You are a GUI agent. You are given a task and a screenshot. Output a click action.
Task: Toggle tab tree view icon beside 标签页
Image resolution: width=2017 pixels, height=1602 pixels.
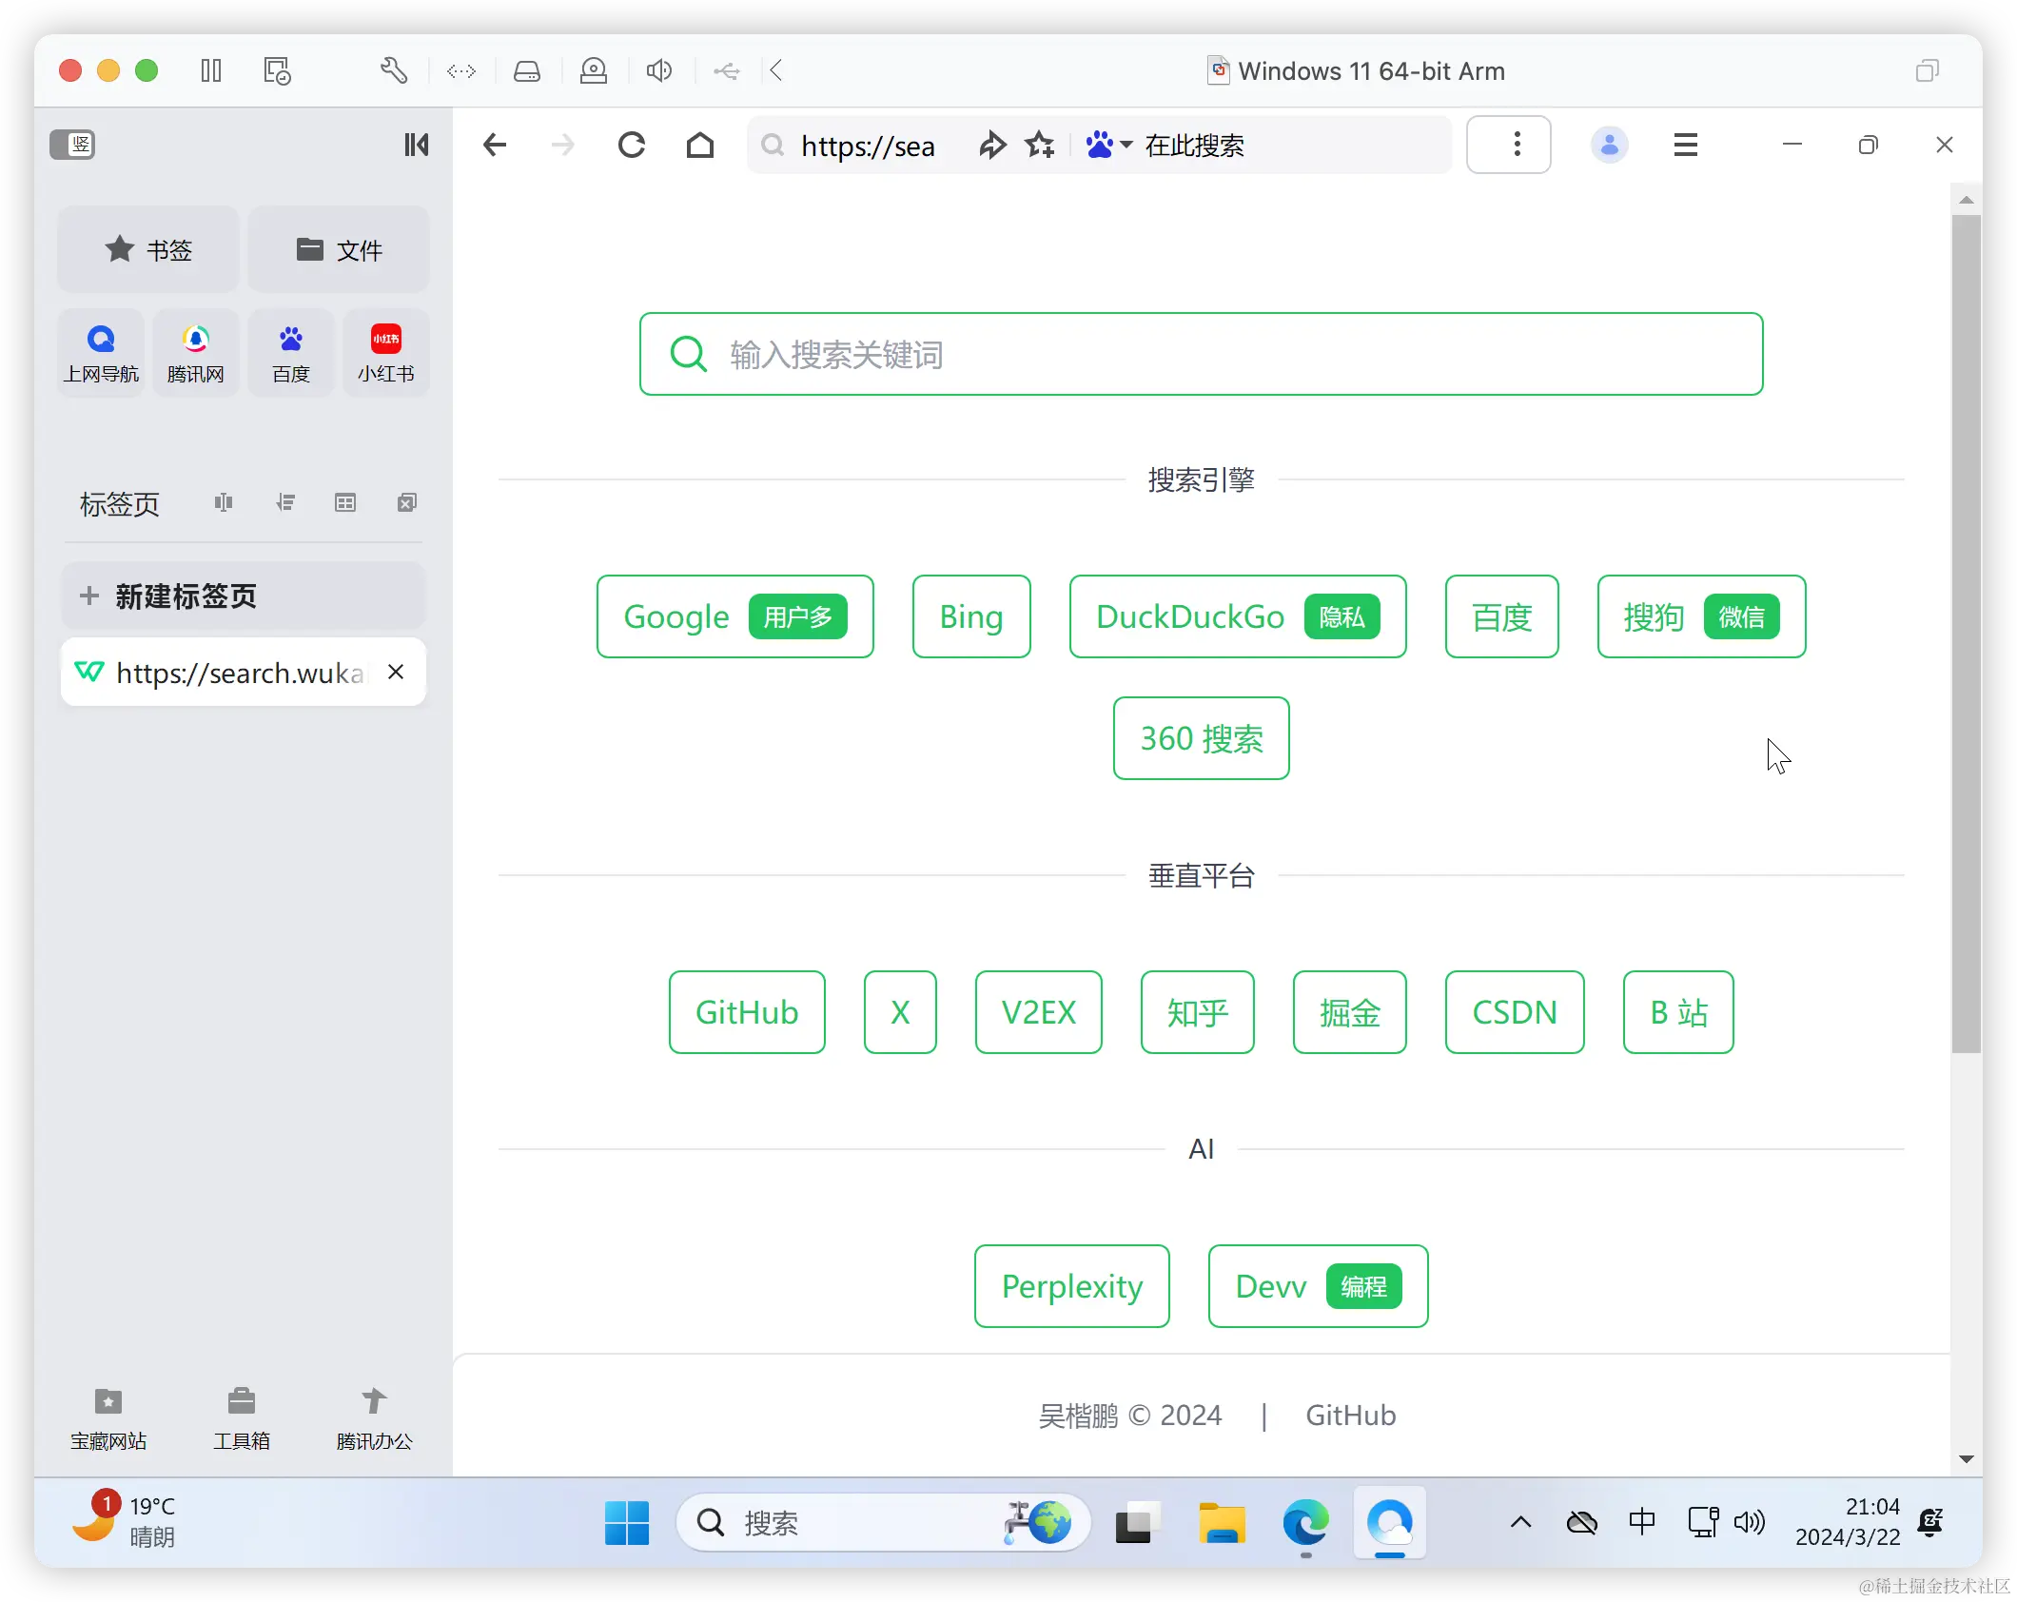(284, 502)
